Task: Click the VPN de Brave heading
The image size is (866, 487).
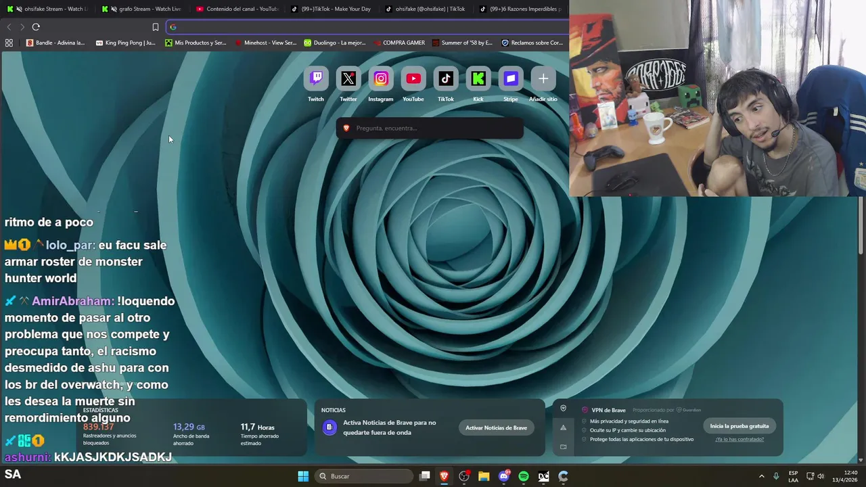Action: pos(609,410)
